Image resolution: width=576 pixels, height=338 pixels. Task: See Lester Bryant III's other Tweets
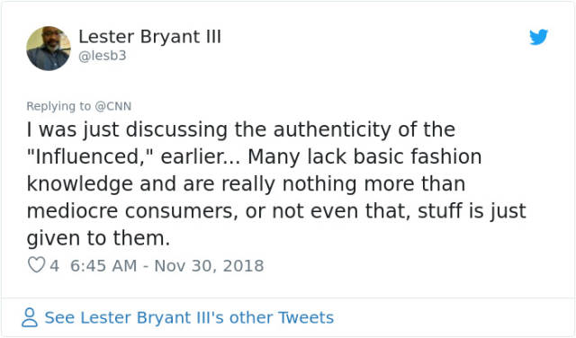[x=189, y=317]
